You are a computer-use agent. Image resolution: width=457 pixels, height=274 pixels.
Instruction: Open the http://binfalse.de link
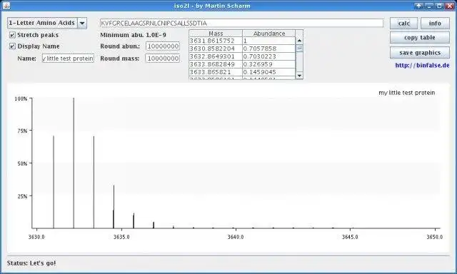(422, 65)
